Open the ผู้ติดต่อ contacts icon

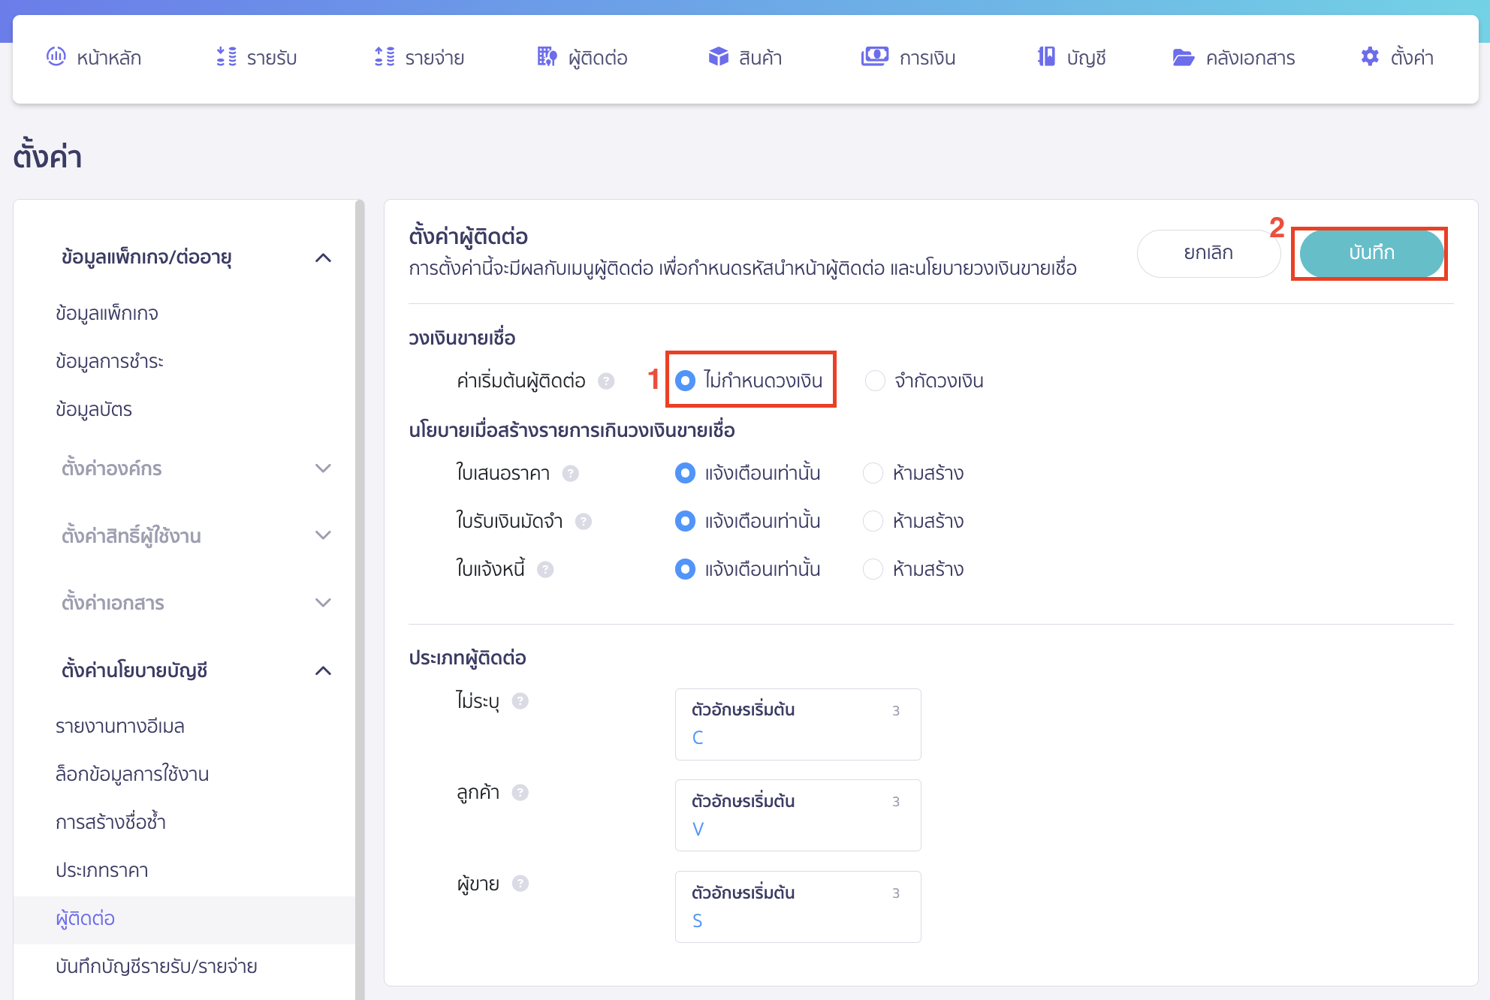pos(547,57)
